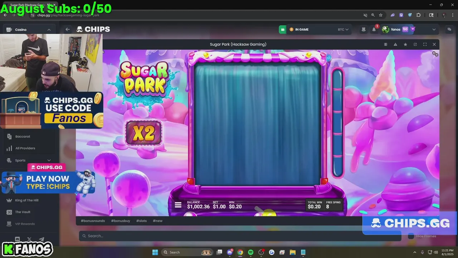Image resolution: width=458 pixels, height=258 pixels.
Task: Open VIP Rewards in sidebar
Action: point(25,224)
